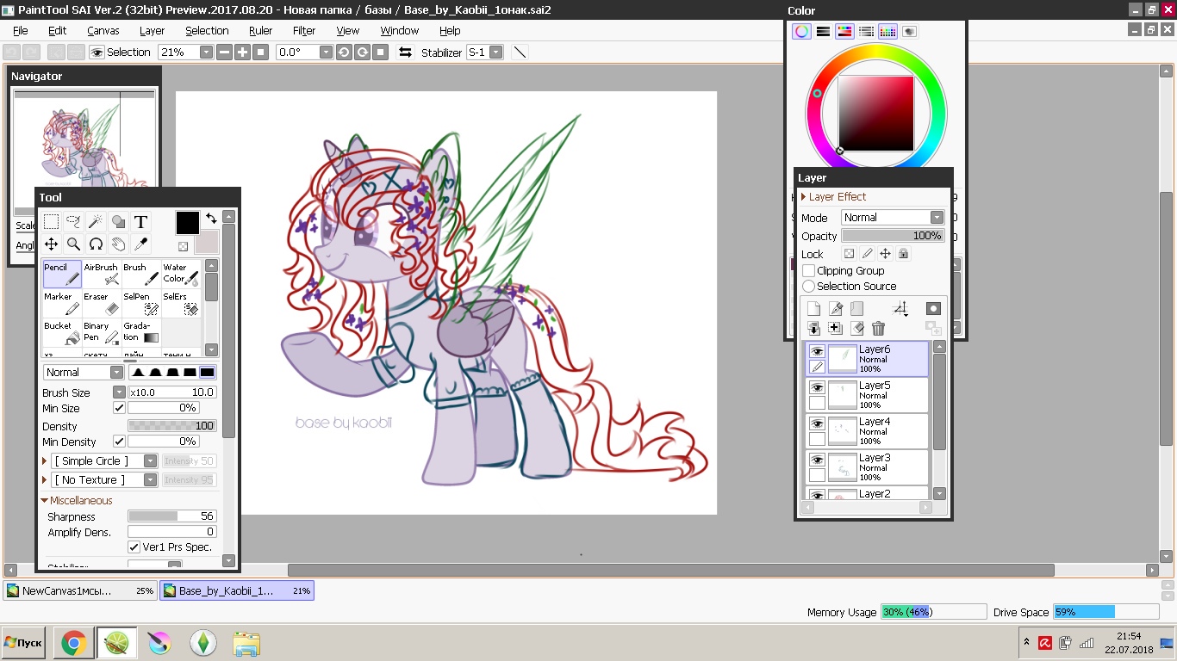
Task: Click the Sharpness slider
Action: tap(171, 516)
